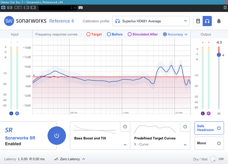
Task: Click the Dry / Wet knob
Action: point(213,159)
